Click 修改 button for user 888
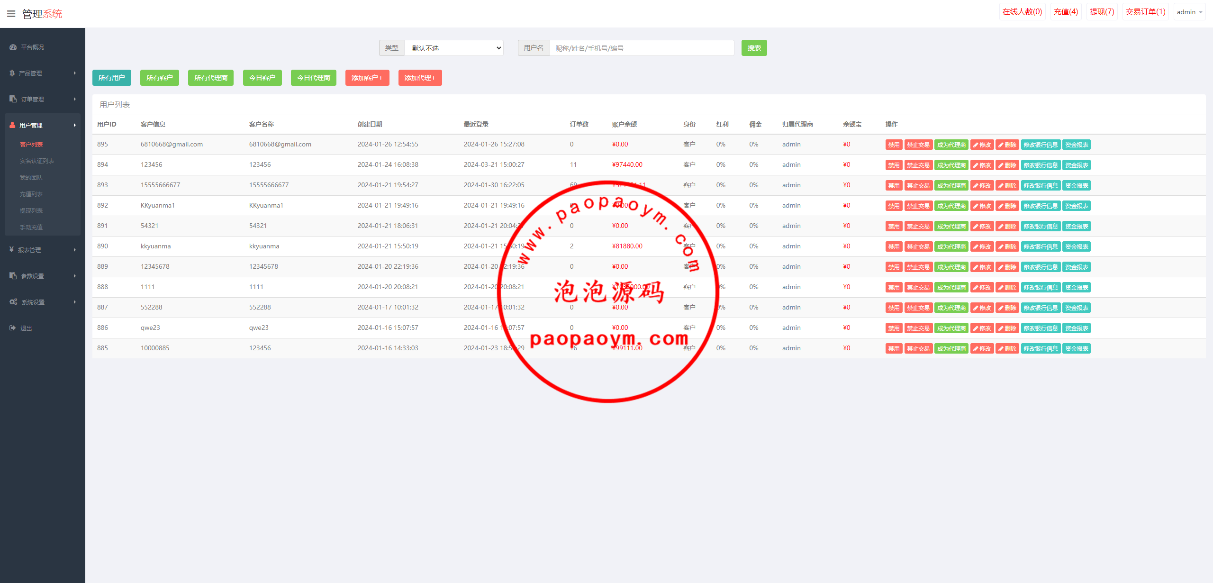The image size is (1213, 583). coord(982,287)
